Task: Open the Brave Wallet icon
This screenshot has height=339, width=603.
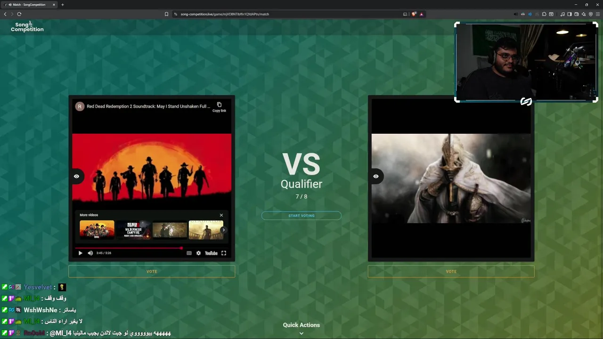Action: coord(576,14)
